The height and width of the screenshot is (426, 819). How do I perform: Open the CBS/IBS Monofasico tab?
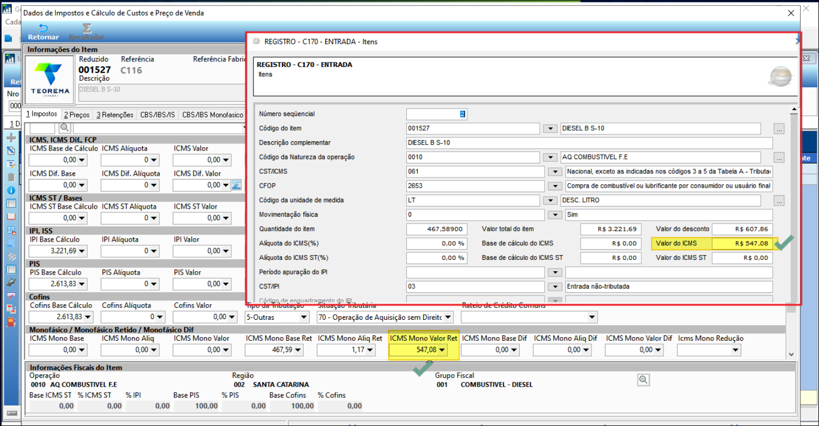(x=212, y=115)
